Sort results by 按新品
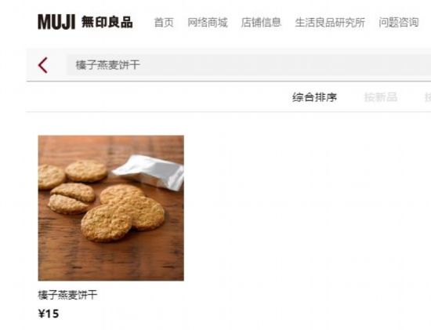 click(381, 97)
